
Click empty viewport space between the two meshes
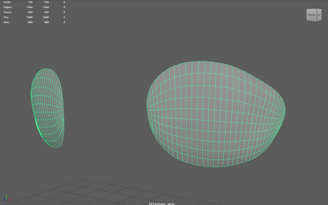pos(106,106)
